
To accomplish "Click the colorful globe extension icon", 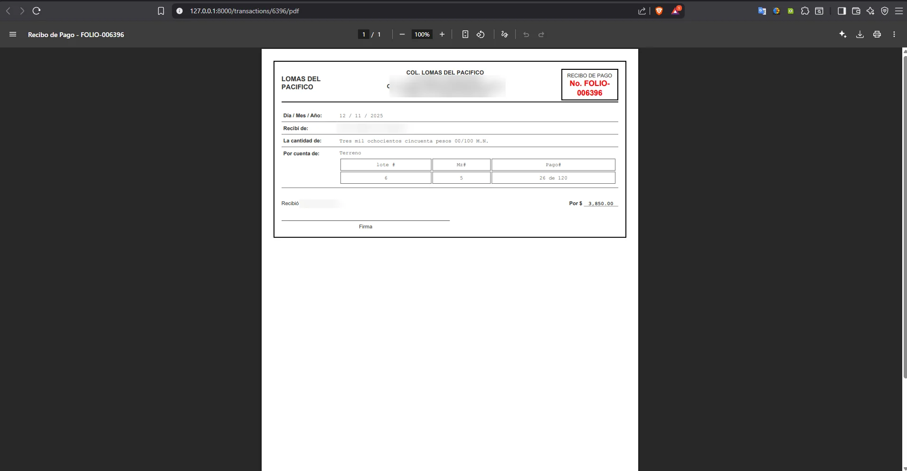I will point(776,11).
